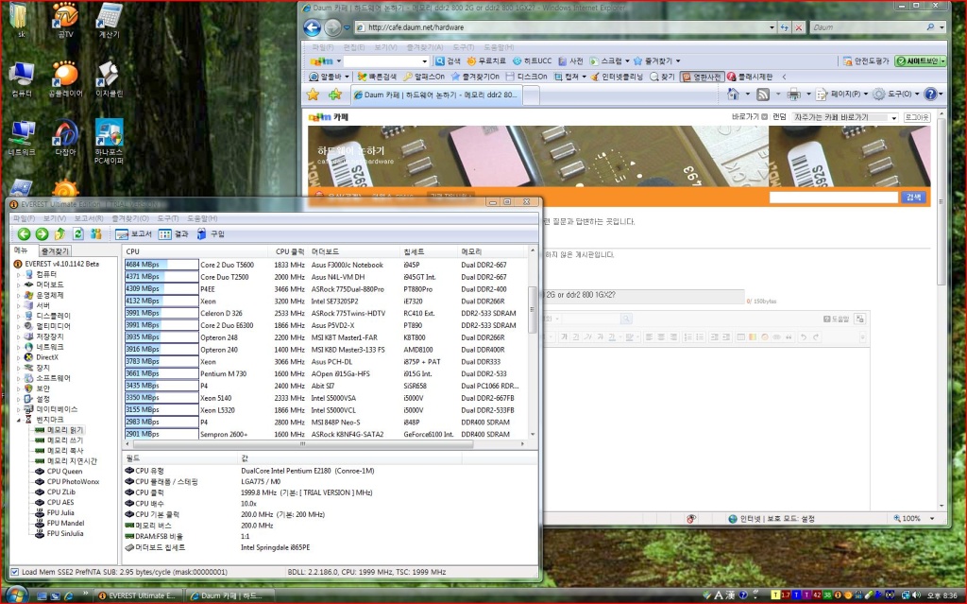Screen dimensions: 967x604
Task: Click the IE add-to-favorites icon
Action: point(335,95)
